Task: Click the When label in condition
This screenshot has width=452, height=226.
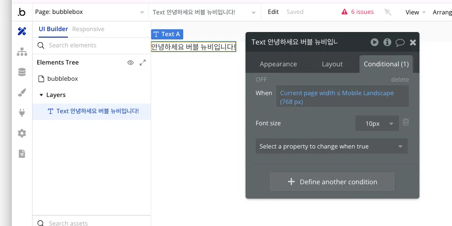Action: [x=264, y=93]
